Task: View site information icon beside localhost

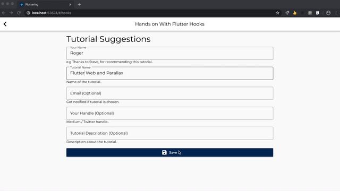Action: (x=28, y=13)
